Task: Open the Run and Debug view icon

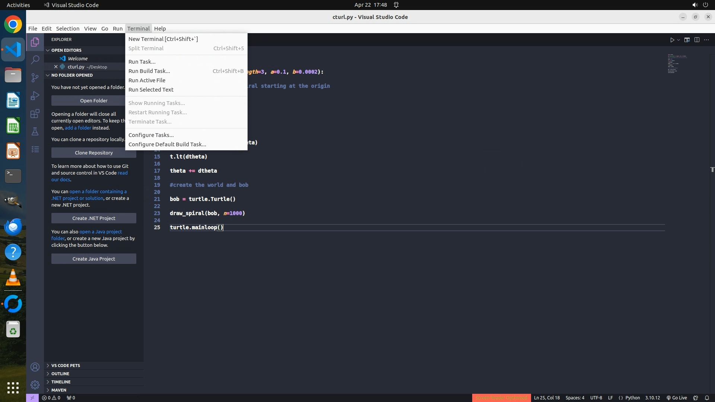Action: coord(35,96)
